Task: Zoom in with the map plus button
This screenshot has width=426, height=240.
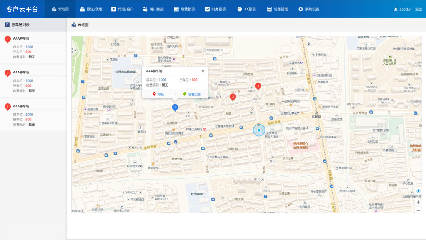Action: [x=418, y=202]
